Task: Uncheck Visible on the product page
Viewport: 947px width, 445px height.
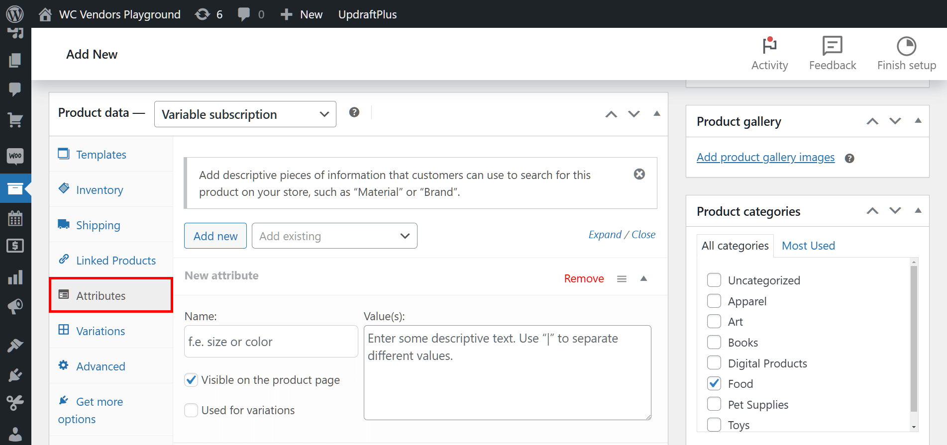Action: pos(191,380)
